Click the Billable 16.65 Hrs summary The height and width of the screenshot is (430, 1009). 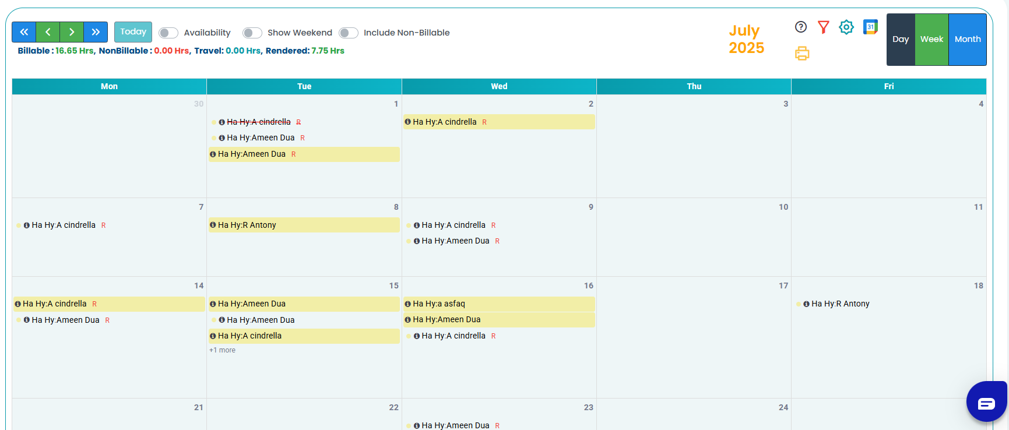(x=56, y=51)
